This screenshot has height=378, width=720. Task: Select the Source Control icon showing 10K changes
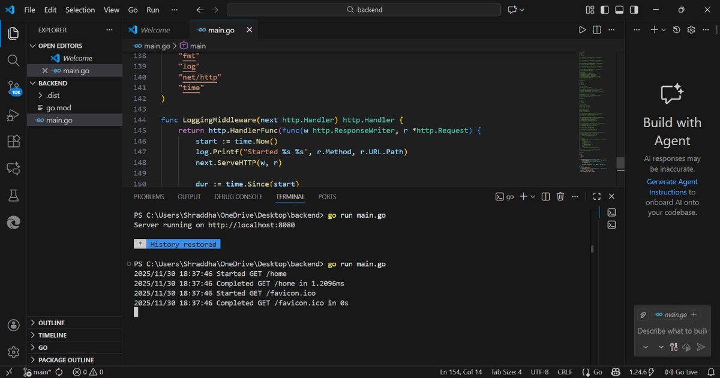pos(13,88)
